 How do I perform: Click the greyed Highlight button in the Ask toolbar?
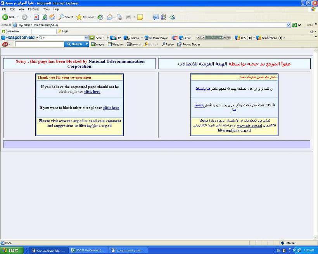click(x=151, y=45)
